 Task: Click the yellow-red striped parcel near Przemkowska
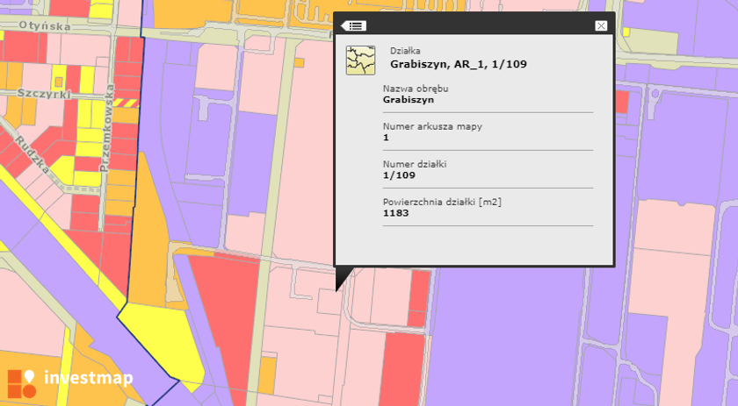[125, 103]
